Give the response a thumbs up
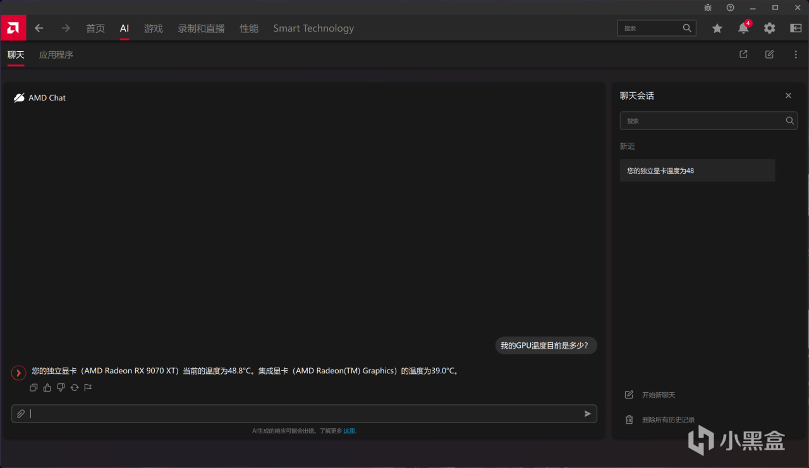The height and width of the screenshot is (468, 809). 47,388
